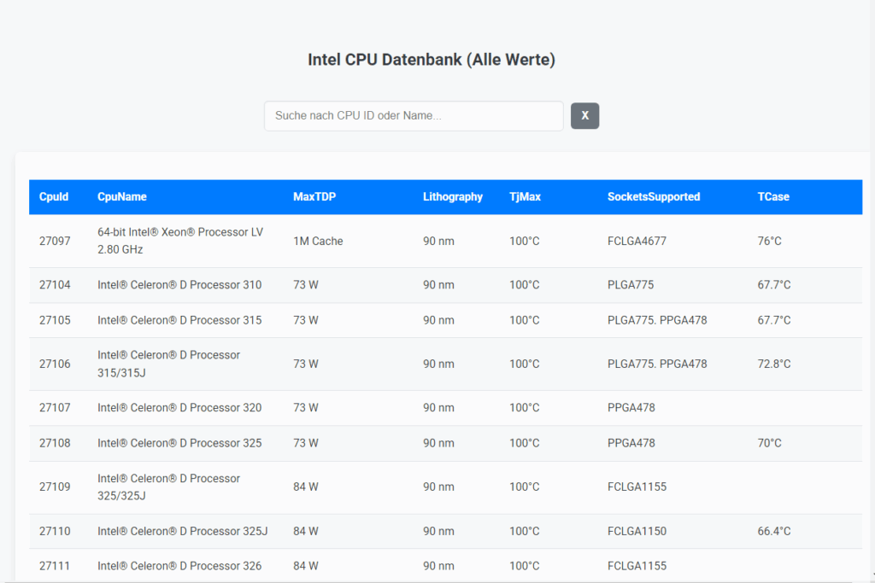Image resolution: width=875 pixels, height=583 pixels.
Task: Click FCLGA1155 socket in row 27111
Action: pyautogui.click(x=637, y=566)
